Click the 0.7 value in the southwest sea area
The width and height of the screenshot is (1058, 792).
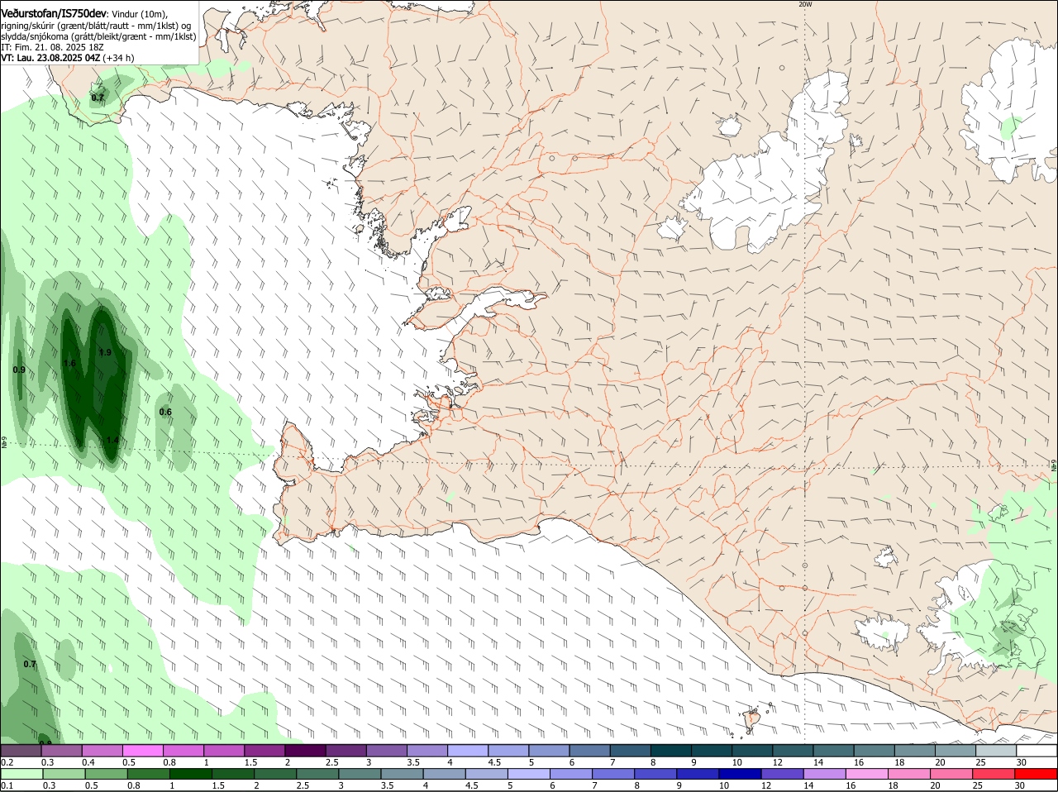[x=30, y=665]
